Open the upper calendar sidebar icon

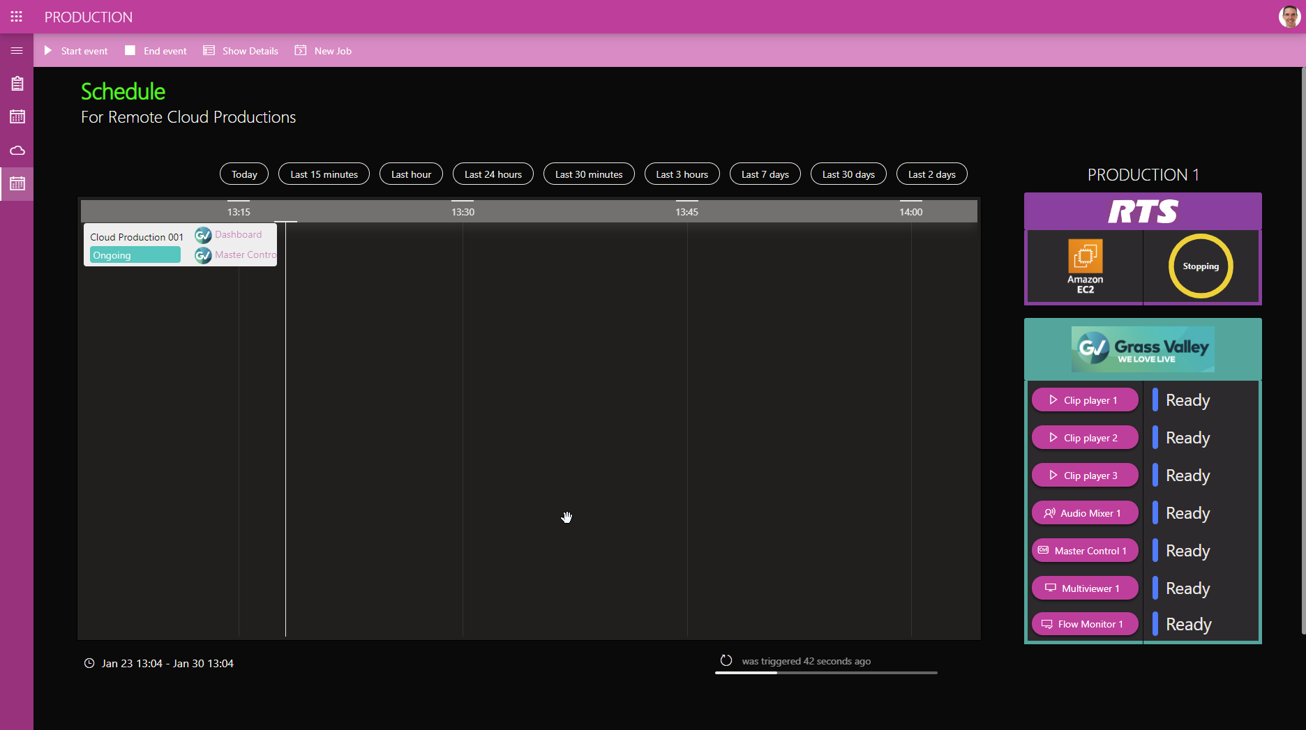pyautogui.click(x=17, y=116)
